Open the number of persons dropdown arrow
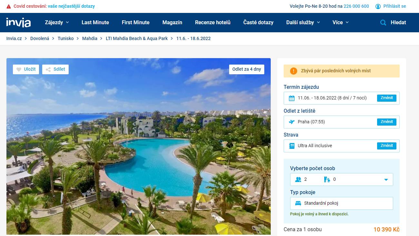 [x=386, y=180]
